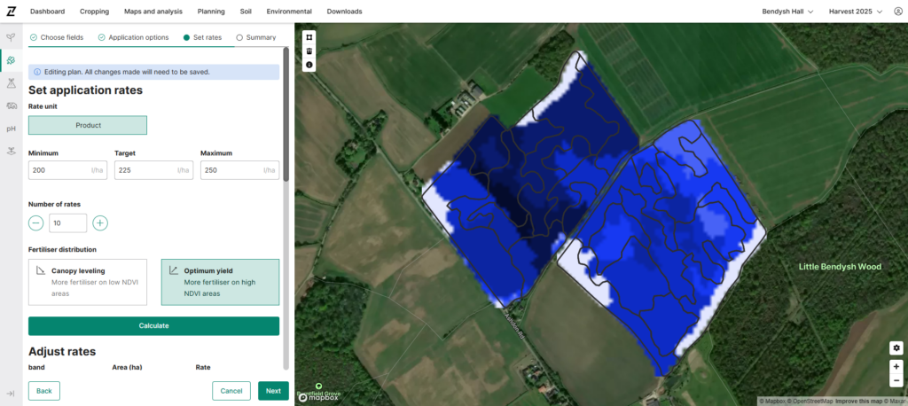Go to the Application options step
This screenshot has width=908, height=406.
(x=133, y=37)
